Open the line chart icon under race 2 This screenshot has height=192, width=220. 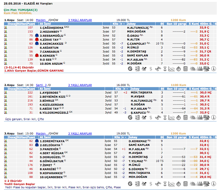[x=172, y=117]
